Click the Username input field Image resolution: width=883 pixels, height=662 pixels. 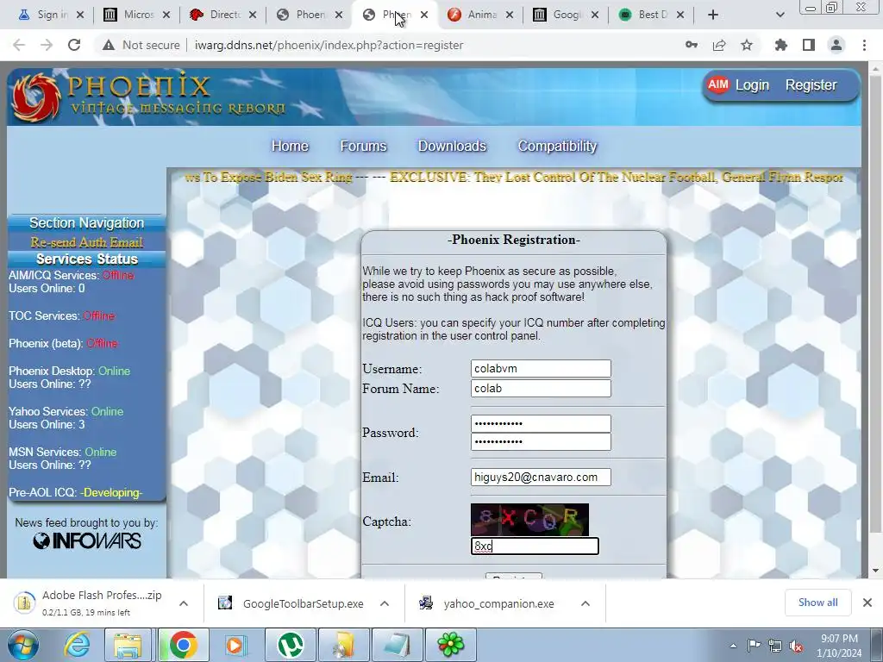[541, 369]
